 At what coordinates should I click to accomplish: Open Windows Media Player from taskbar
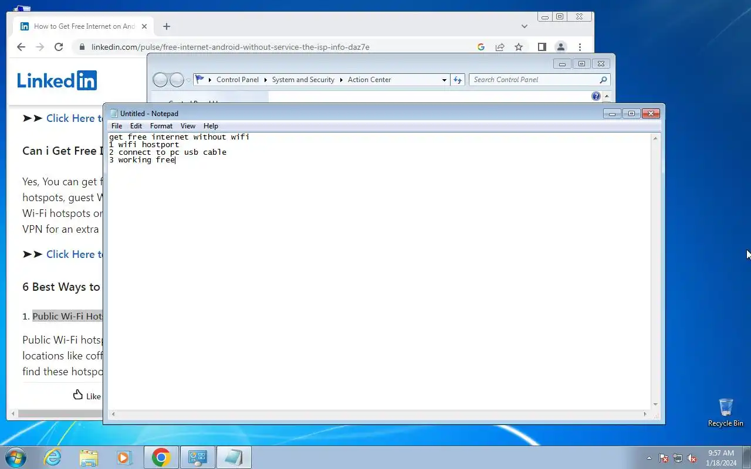(124, 457)
